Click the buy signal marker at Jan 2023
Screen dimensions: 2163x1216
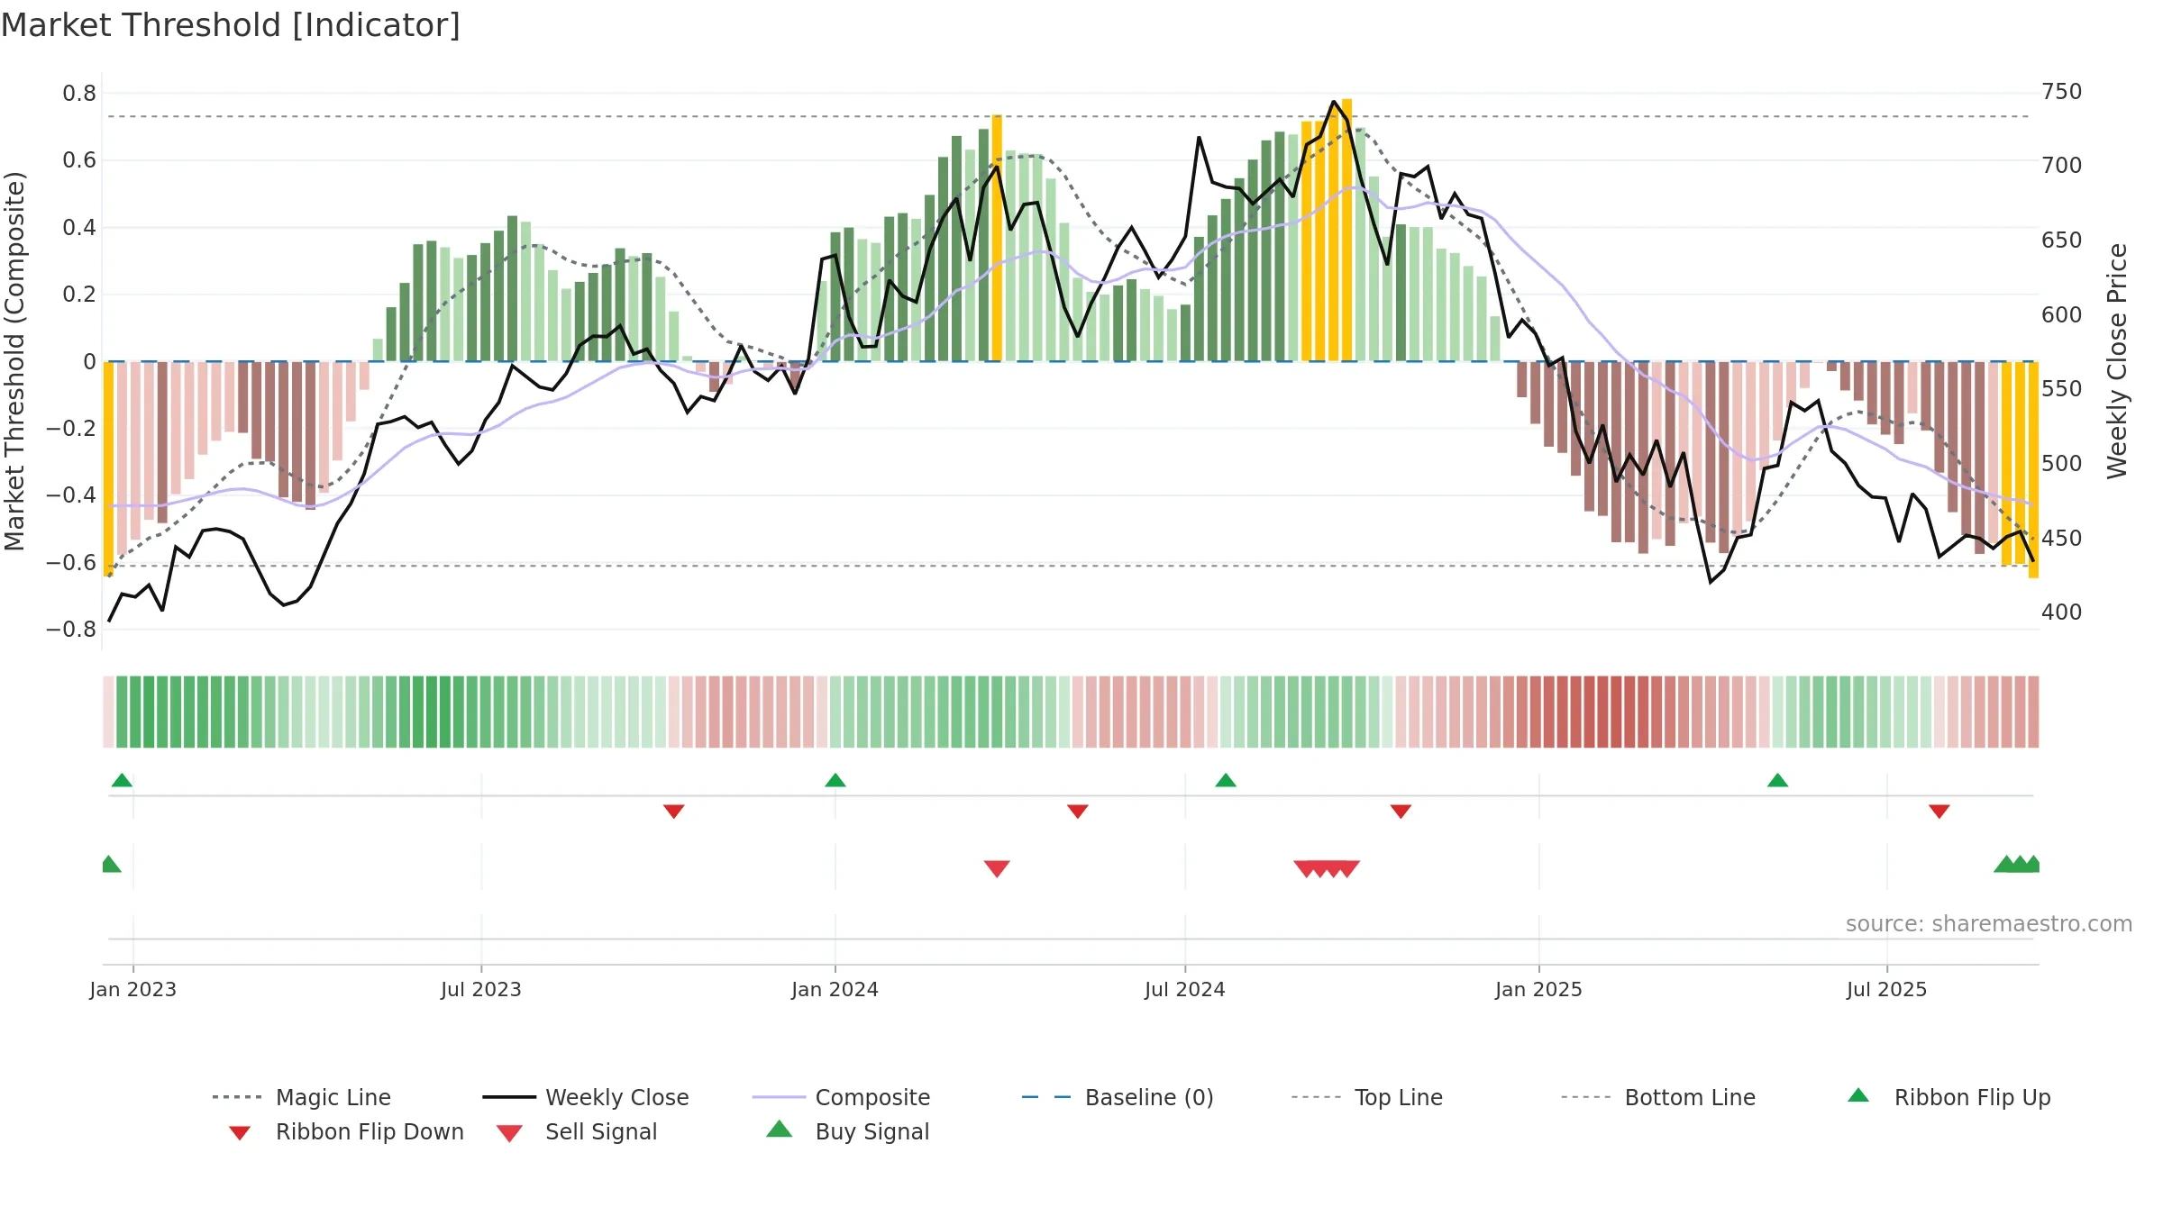coord(110,864)
